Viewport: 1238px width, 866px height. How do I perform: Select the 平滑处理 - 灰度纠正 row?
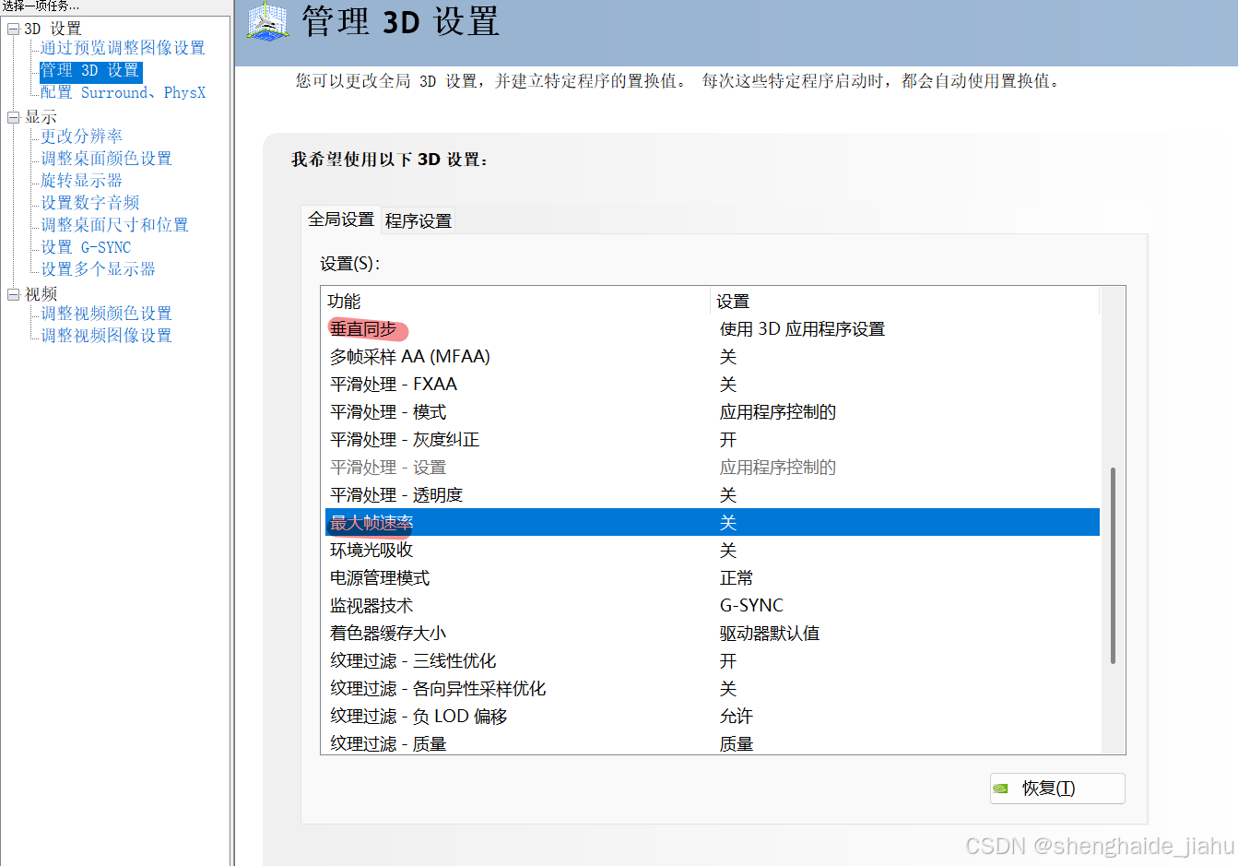click(x=712, y=440)
